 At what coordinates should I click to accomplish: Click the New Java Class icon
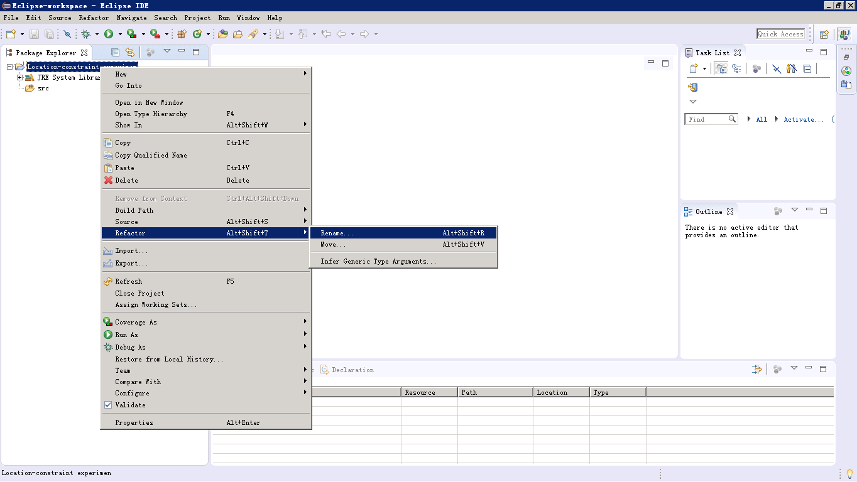(x=197, y=34)
